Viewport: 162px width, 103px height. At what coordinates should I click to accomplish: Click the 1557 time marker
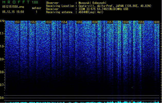110,22
